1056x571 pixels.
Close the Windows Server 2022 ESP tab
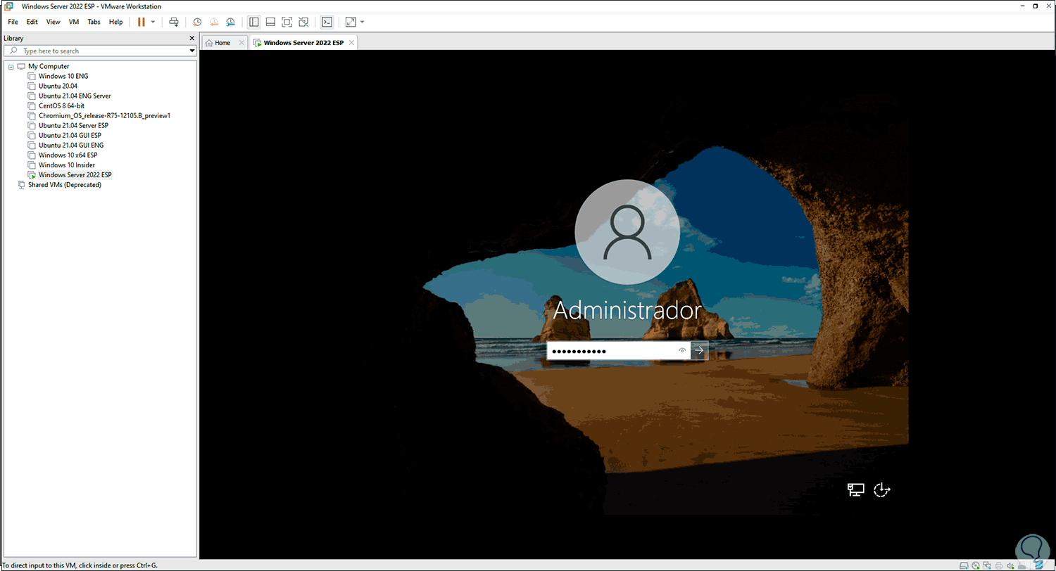click(x=351, y=43)
